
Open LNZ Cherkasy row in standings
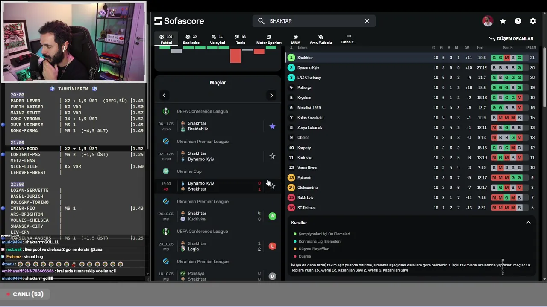(413, 78)
